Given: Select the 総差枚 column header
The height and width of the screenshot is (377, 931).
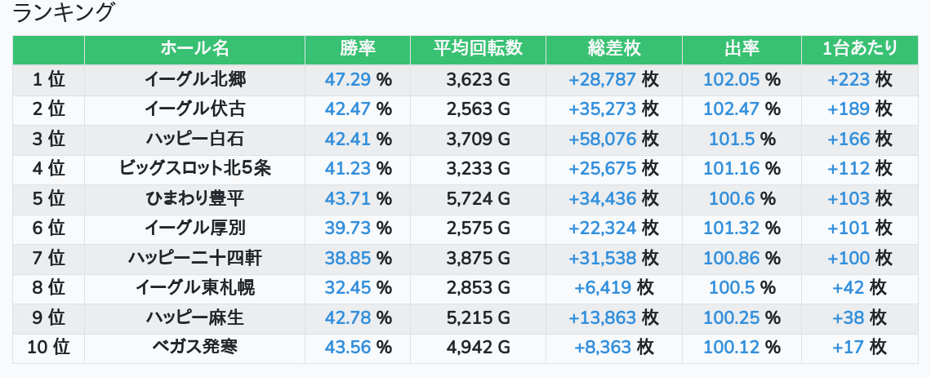Looking at the screenshot, I should tap(613, 49).
